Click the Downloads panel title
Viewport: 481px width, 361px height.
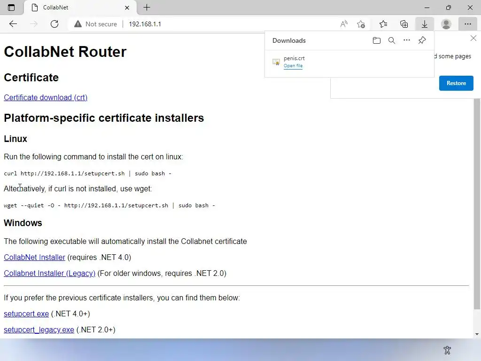click(x=289, y=40)
